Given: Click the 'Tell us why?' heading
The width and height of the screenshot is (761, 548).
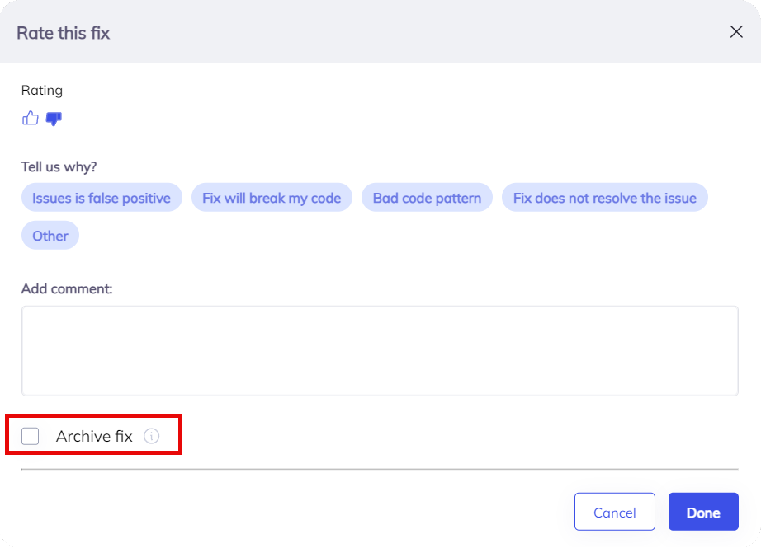Looking at the screenshot, I should [x=59, y=166].
